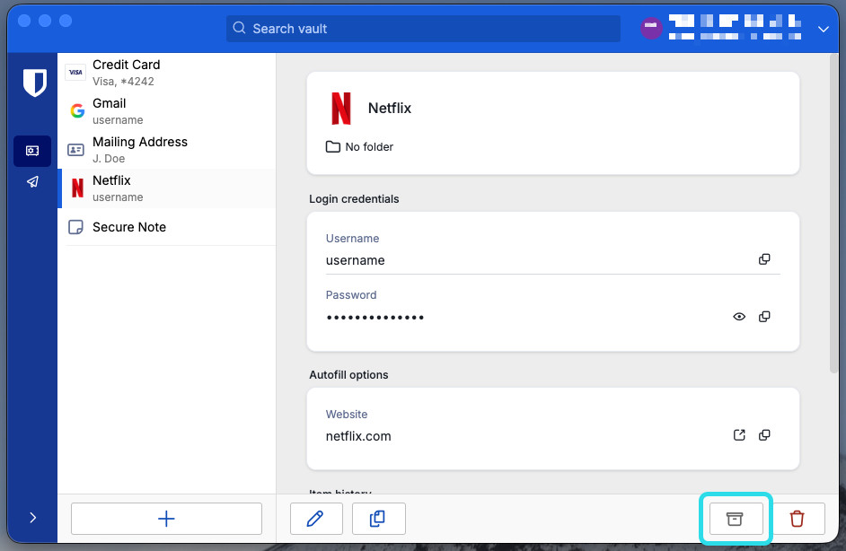
Task: Copy the username to clipboard
Action: 764,258
